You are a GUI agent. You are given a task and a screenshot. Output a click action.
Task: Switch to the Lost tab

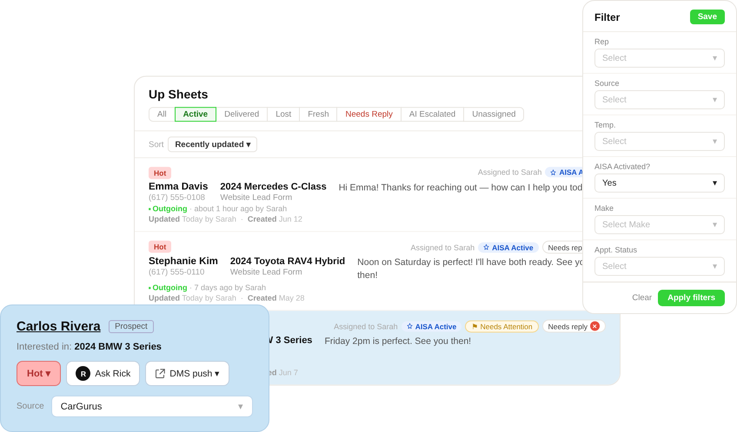tap(283, 114)
